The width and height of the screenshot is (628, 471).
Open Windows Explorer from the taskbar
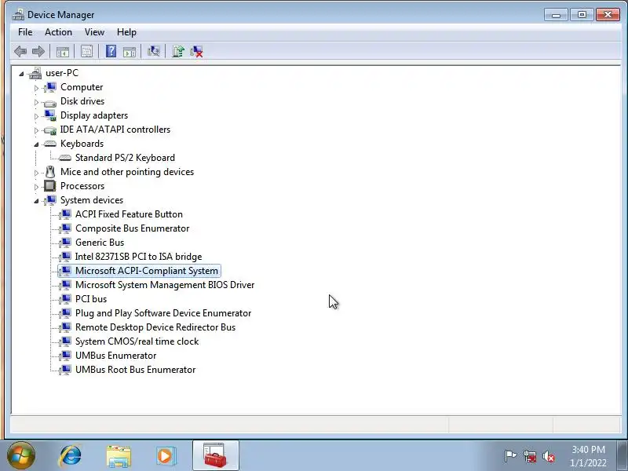tap(119, 456)
